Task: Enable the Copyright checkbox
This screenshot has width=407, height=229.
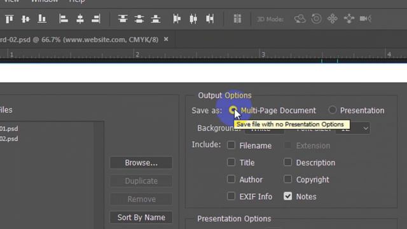Action: tap(287, 179)
